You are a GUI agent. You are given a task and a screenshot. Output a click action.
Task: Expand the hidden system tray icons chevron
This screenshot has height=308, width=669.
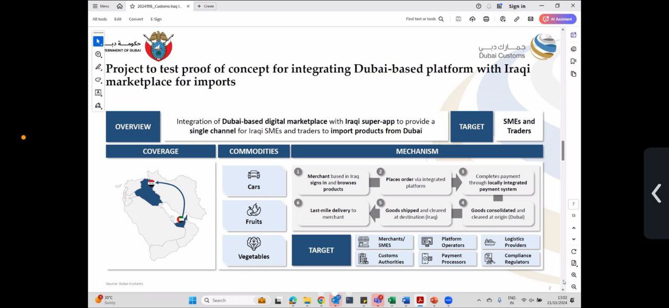479,300
